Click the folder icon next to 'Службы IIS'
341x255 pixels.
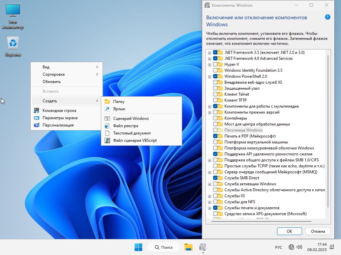220,196
